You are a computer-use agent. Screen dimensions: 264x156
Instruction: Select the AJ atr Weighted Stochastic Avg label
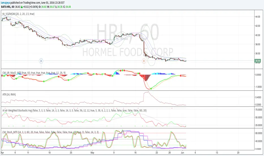(x=74, y=110)
